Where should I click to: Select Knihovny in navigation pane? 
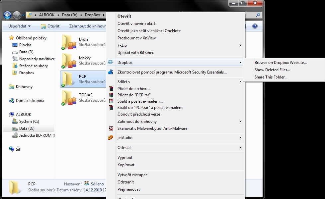point(21,86)
